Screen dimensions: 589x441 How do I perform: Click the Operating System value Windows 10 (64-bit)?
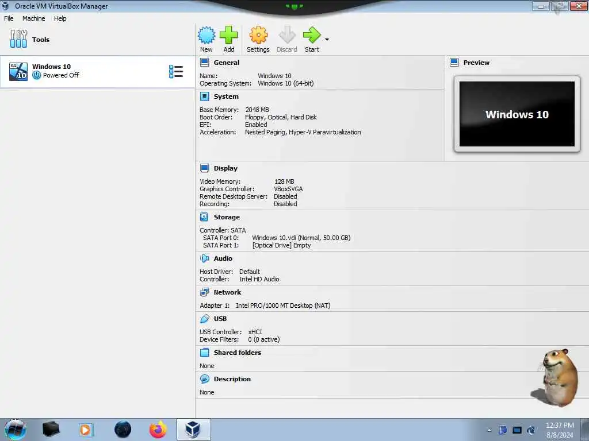click(x=285, y=83)
